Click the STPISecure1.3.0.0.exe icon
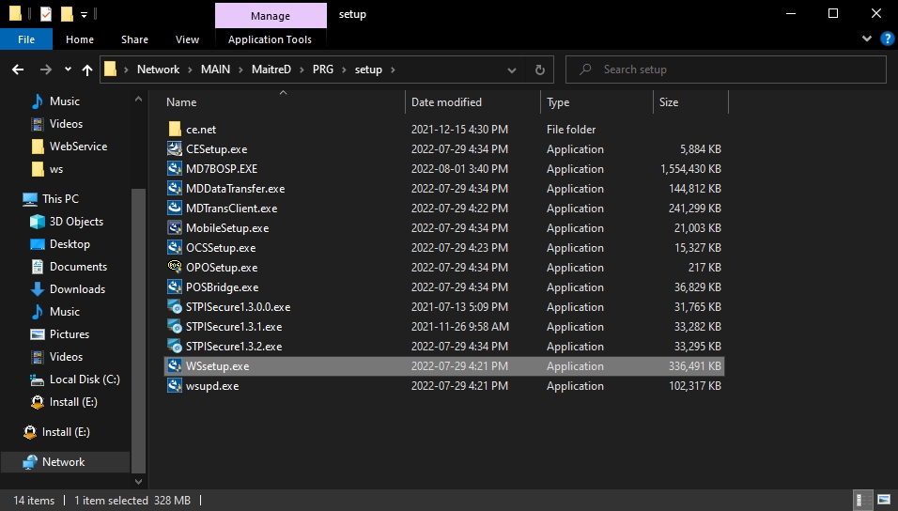898x511 pixels. tap(175, 307)
